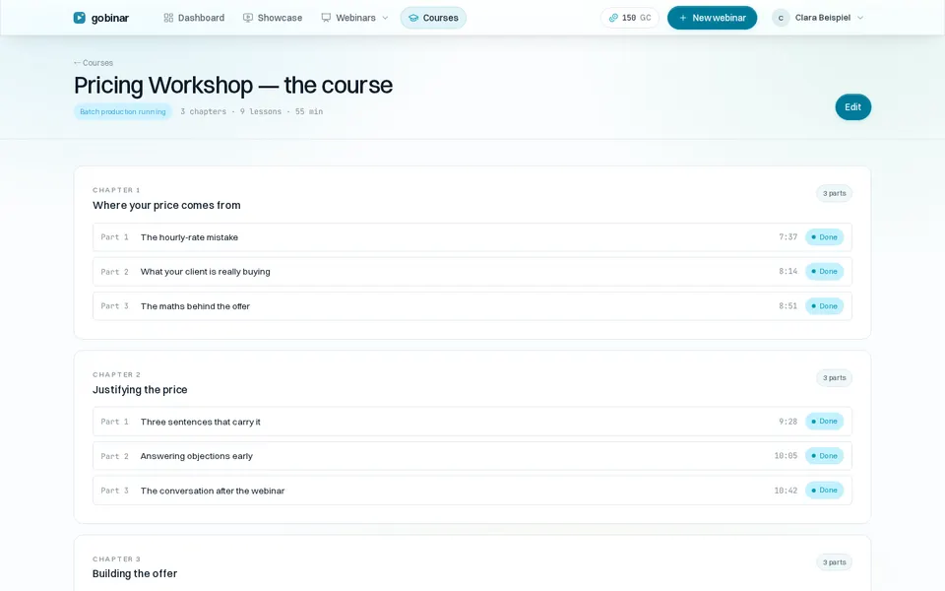Open lesson What your client is really buying
945x591 pixels.
[472, 272]
